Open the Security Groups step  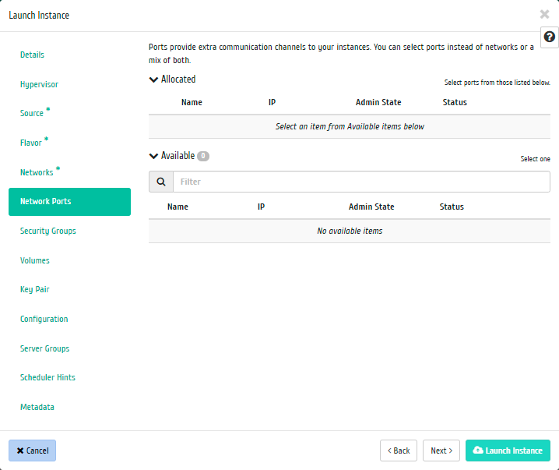pyautogui.click(x=48, y=231)
